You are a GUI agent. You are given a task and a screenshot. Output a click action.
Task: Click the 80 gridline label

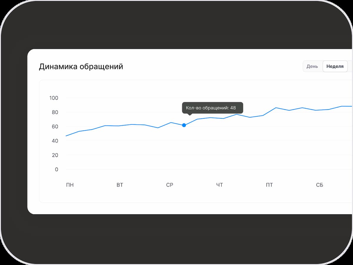pos(56,112)
